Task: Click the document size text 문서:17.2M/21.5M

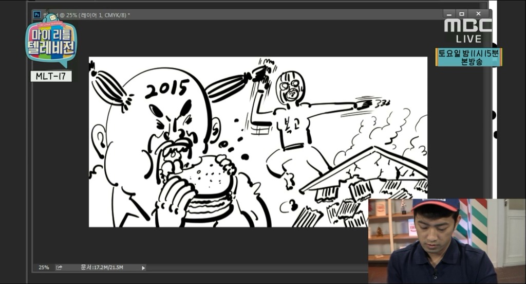Action: tap(102, 268)
